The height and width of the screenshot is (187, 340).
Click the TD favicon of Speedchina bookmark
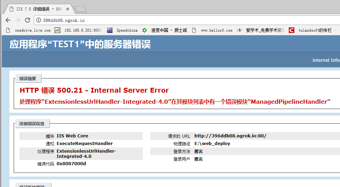point(110,30)
